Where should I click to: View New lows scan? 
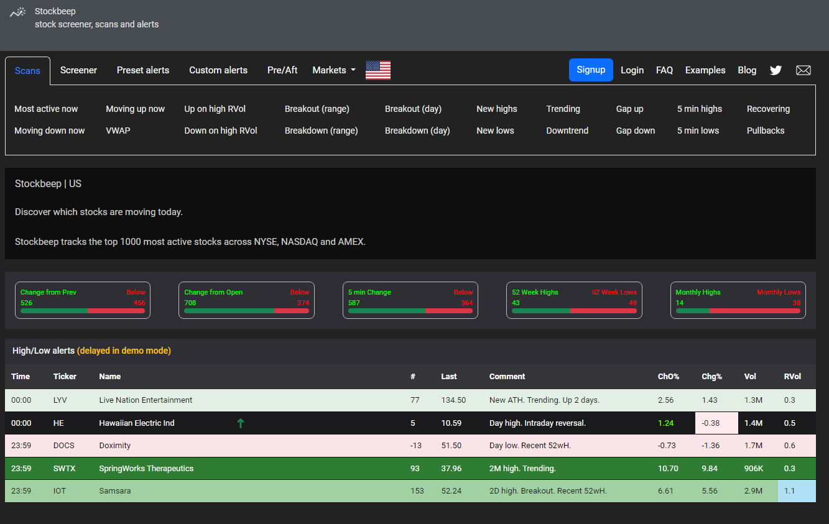495,131
